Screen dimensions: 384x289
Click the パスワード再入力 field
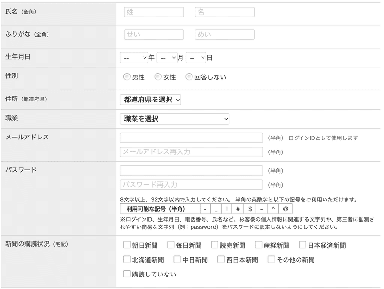(x=191, y=185)
